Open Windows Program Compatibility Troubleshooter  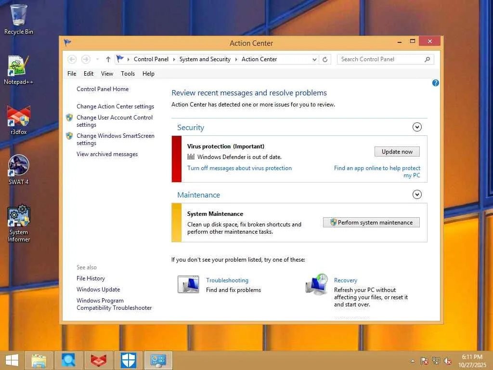coord(114,304)
